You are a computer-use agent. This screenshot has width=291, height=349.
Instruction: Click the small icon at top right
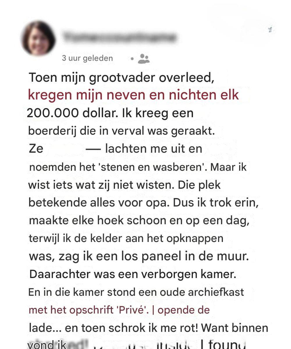271,29
